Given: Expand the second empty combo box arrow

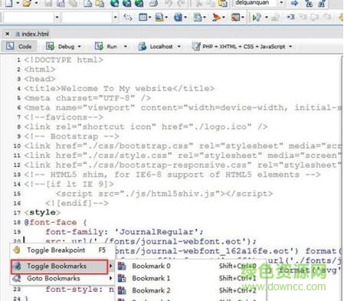Looking at the screenshot, I should [115, 18].
